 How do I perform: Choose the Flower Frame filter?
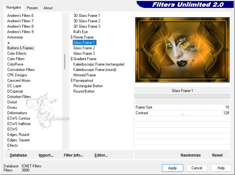pos(83,37)
